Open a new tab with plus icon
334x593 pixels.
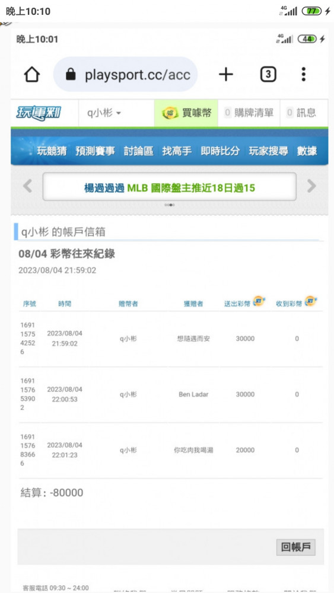pyautogui.click(x=226, y=75)
